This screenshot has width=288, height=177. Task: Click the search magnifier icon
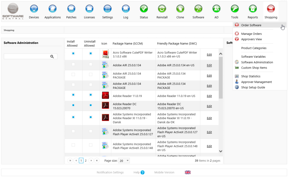(x=52, y=57)
